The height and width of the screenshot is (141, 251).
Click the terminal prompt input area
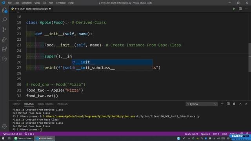click(x=41, y=130)
